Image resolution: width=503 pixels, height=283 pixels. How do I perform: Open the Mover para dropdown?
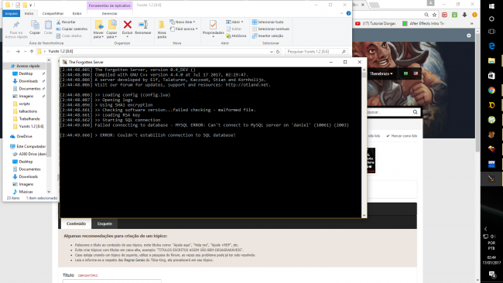coord(98,29)
